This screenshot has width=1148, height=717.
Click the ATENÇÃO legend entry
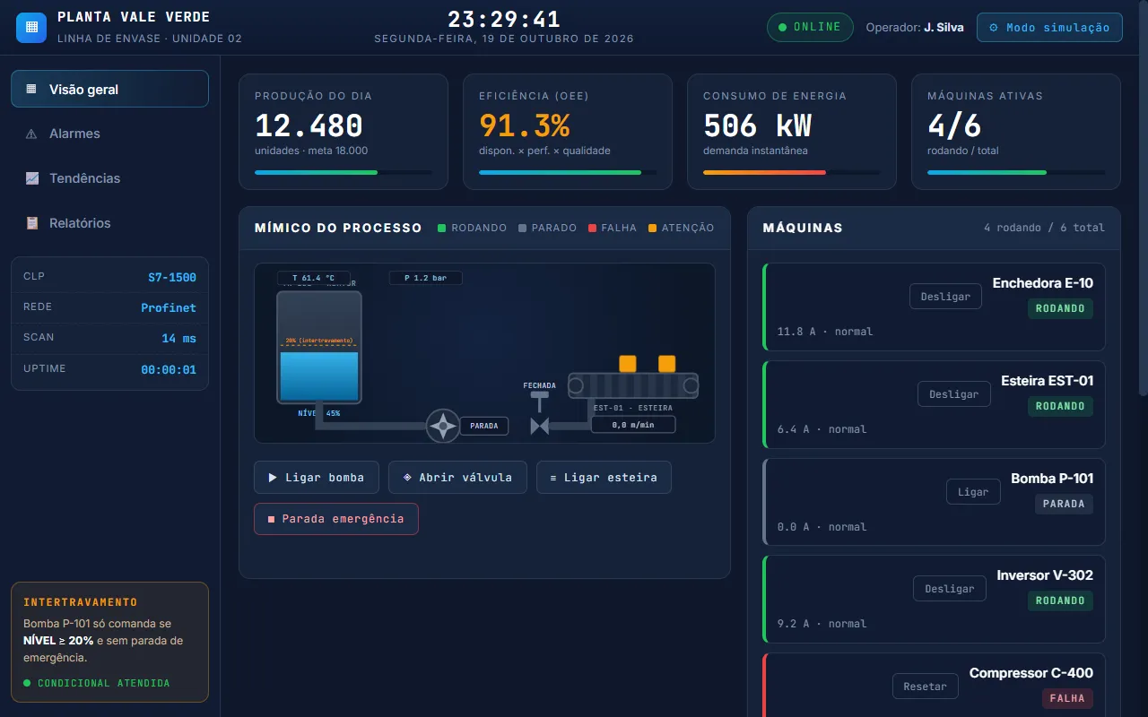point(681,228)
